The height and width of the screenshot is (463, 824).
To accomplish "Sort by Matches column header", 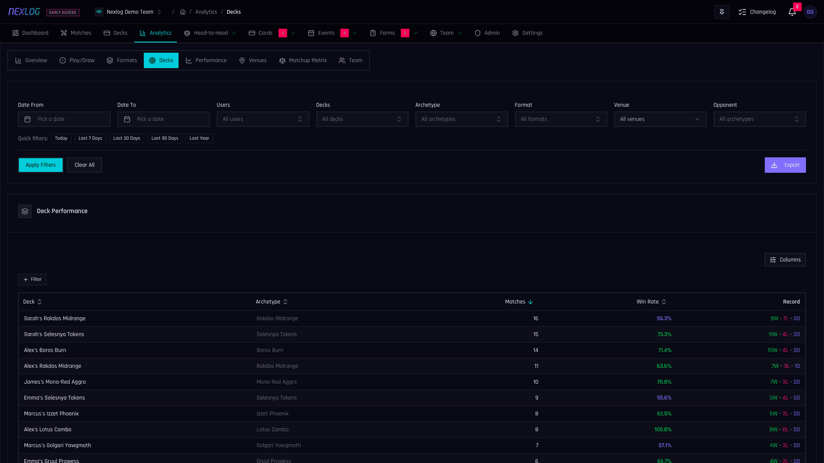I will pyautogui.click(x=519, y=302).
